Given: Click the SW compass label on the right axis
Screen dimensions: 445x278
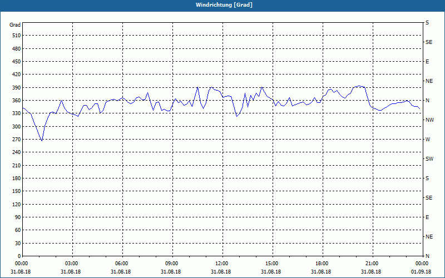Looking at the screenshot, I should tap(429, 159).
